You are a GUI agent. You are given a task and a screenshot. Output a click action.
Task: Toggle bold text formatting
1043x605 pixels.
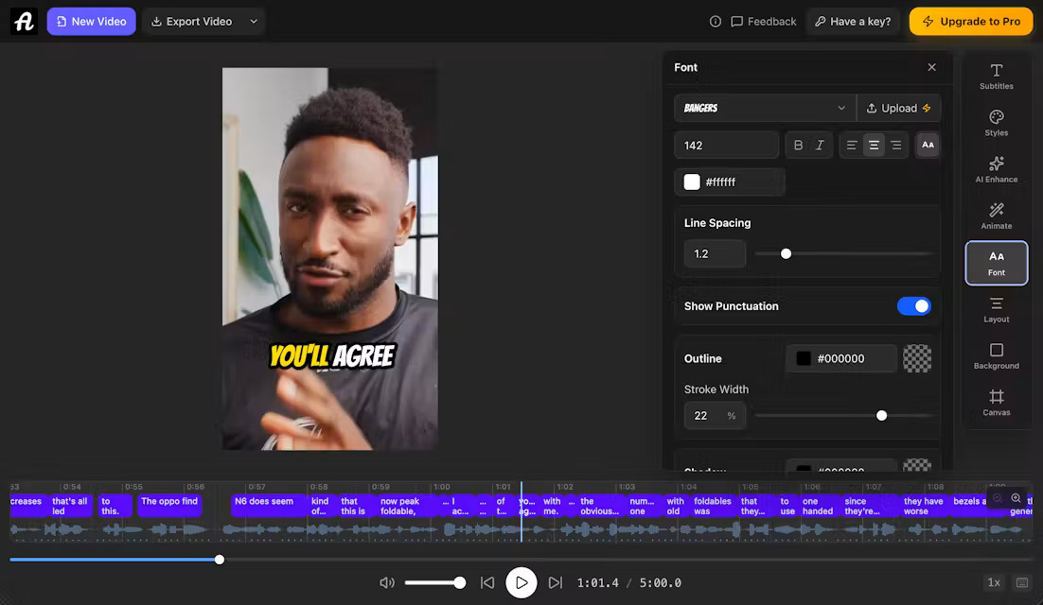click(x=798, y=145)
